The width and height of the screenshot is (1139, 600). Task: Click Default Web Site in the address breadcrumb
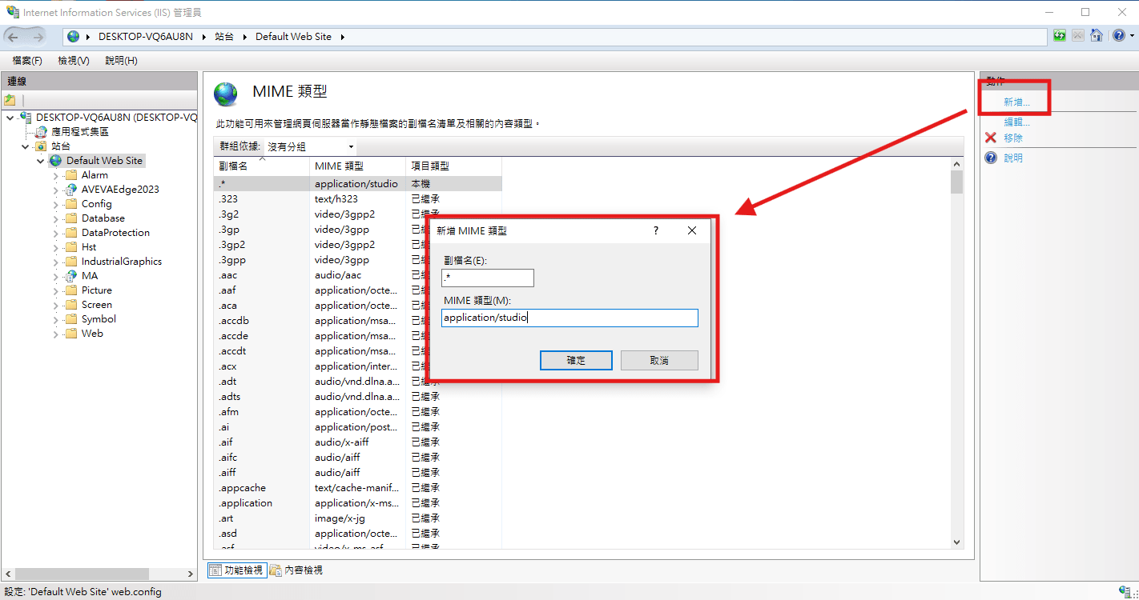tap(293, 37)
